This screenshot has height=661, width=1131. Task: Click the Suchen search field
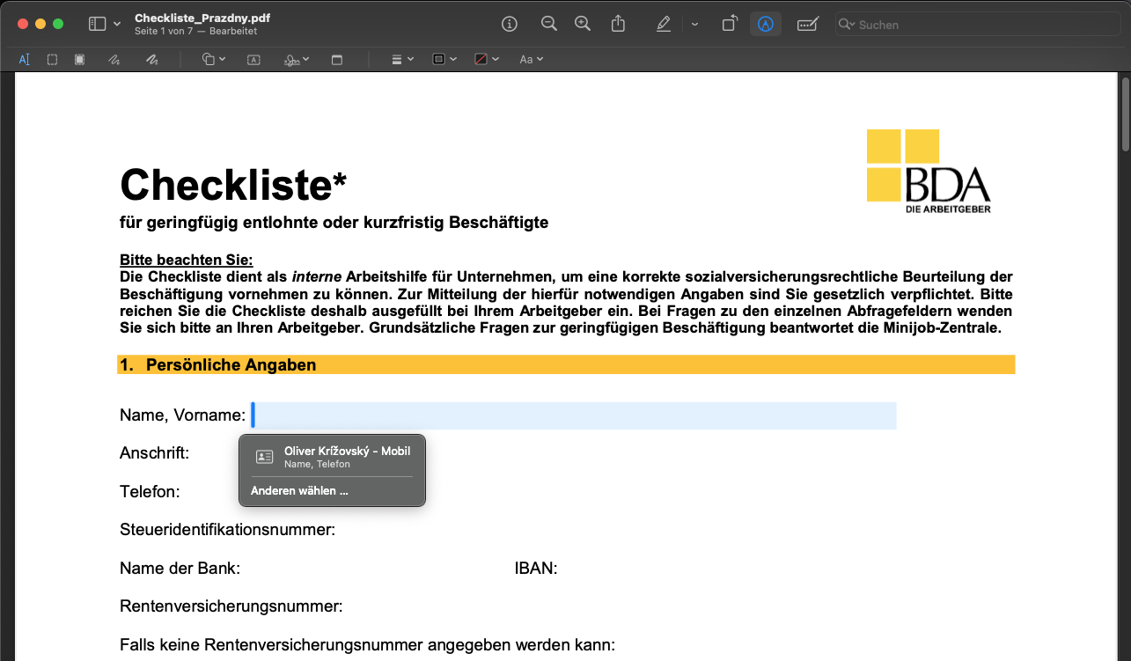pos(977,25)
